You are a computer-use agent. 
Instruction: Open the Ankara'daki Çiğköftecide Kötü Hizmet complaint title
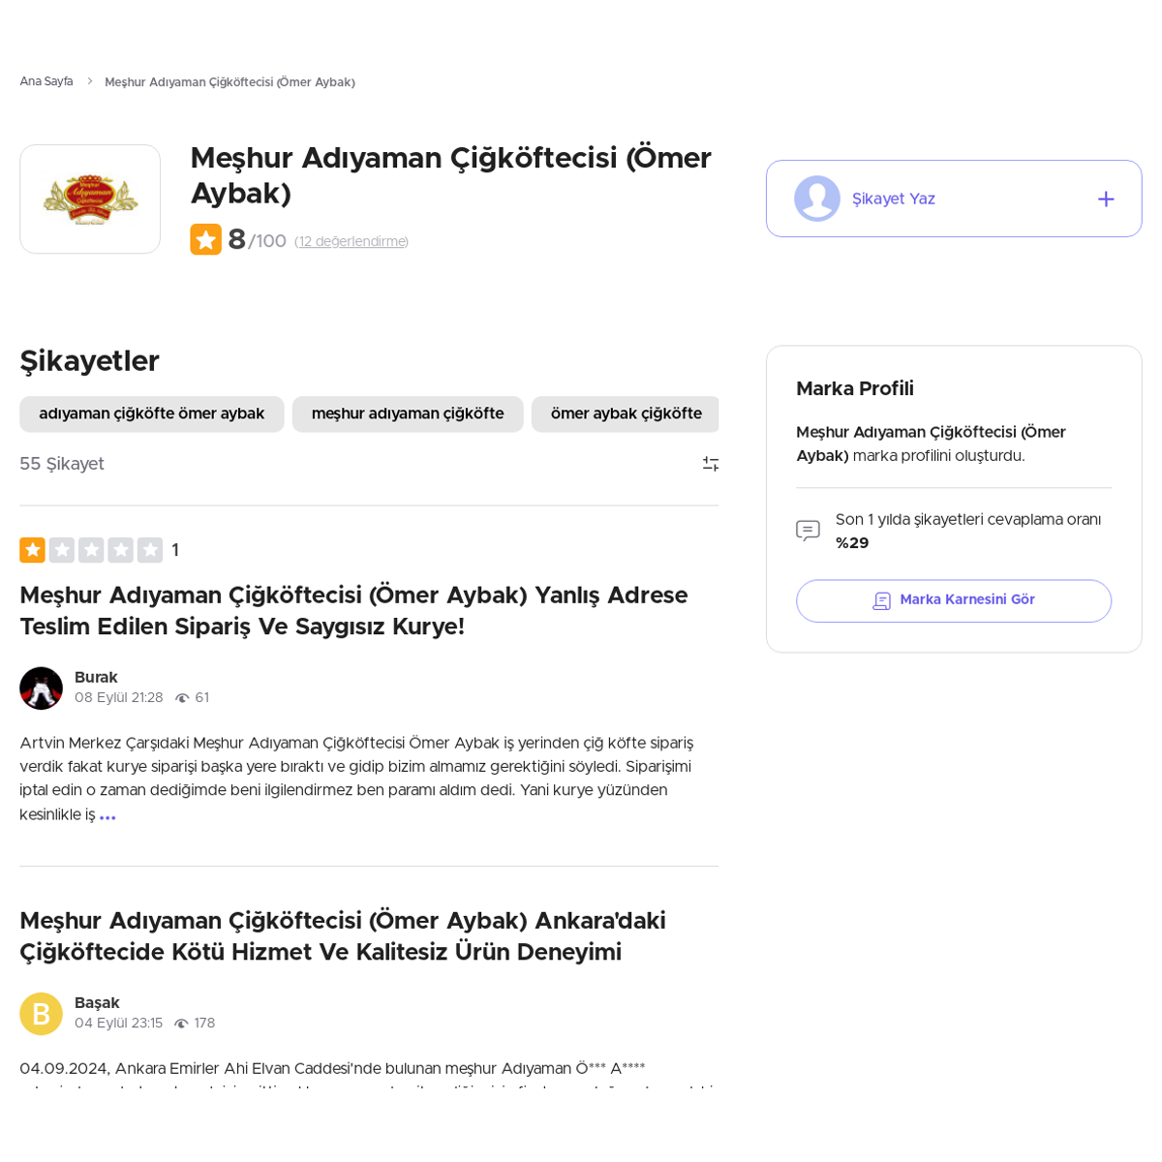click(343, 936)
